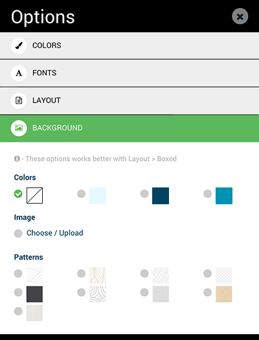Choose the dark charcoal pattern thumbnail
This screenshot has width=259, height=340.
[x=34, y=294]
